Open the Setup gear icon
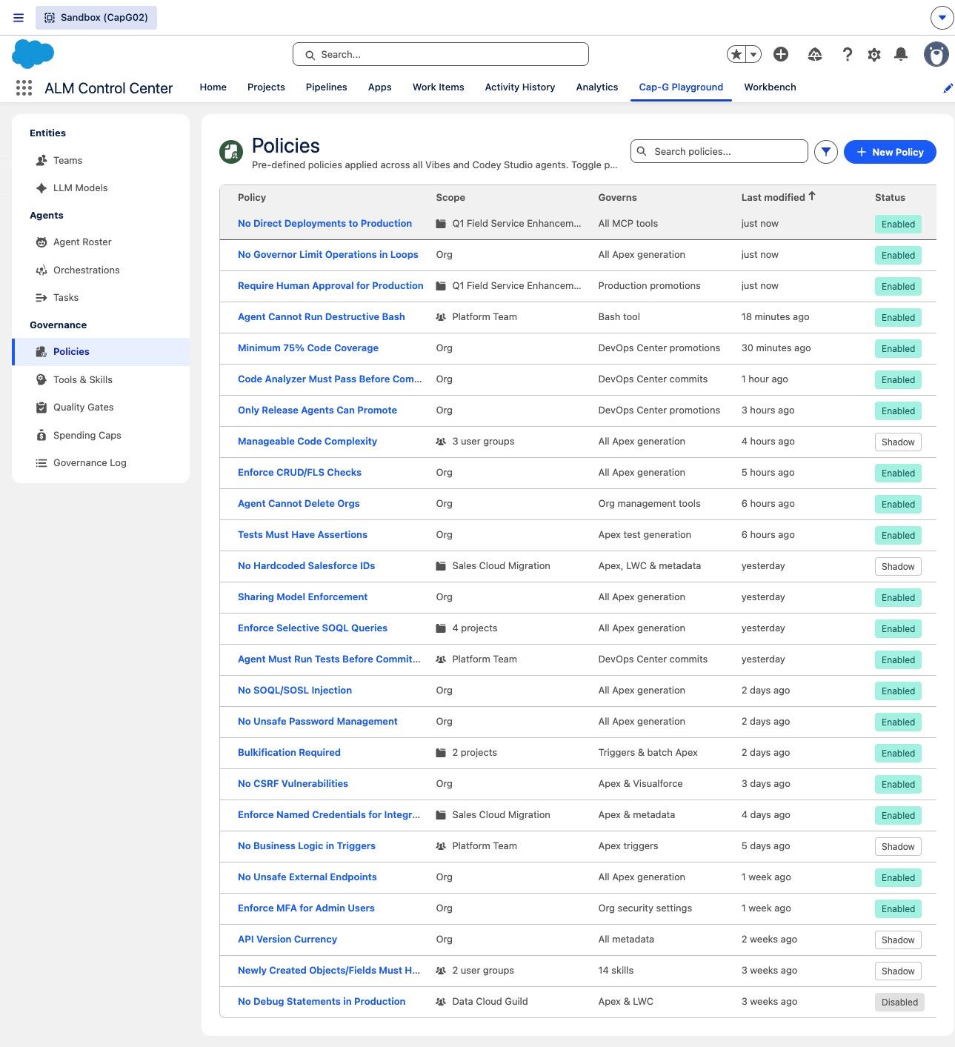This screenshot has width=955, height=1047. [874, 54]
